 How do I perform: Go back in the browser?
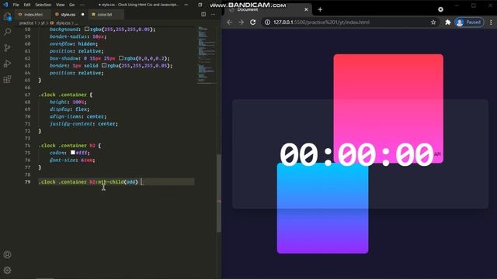tap(230, 22)
